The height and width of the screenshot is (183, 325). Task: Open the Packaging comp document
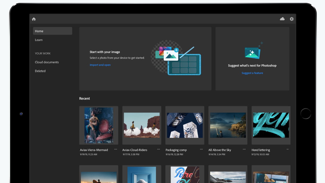coord(185,125)
